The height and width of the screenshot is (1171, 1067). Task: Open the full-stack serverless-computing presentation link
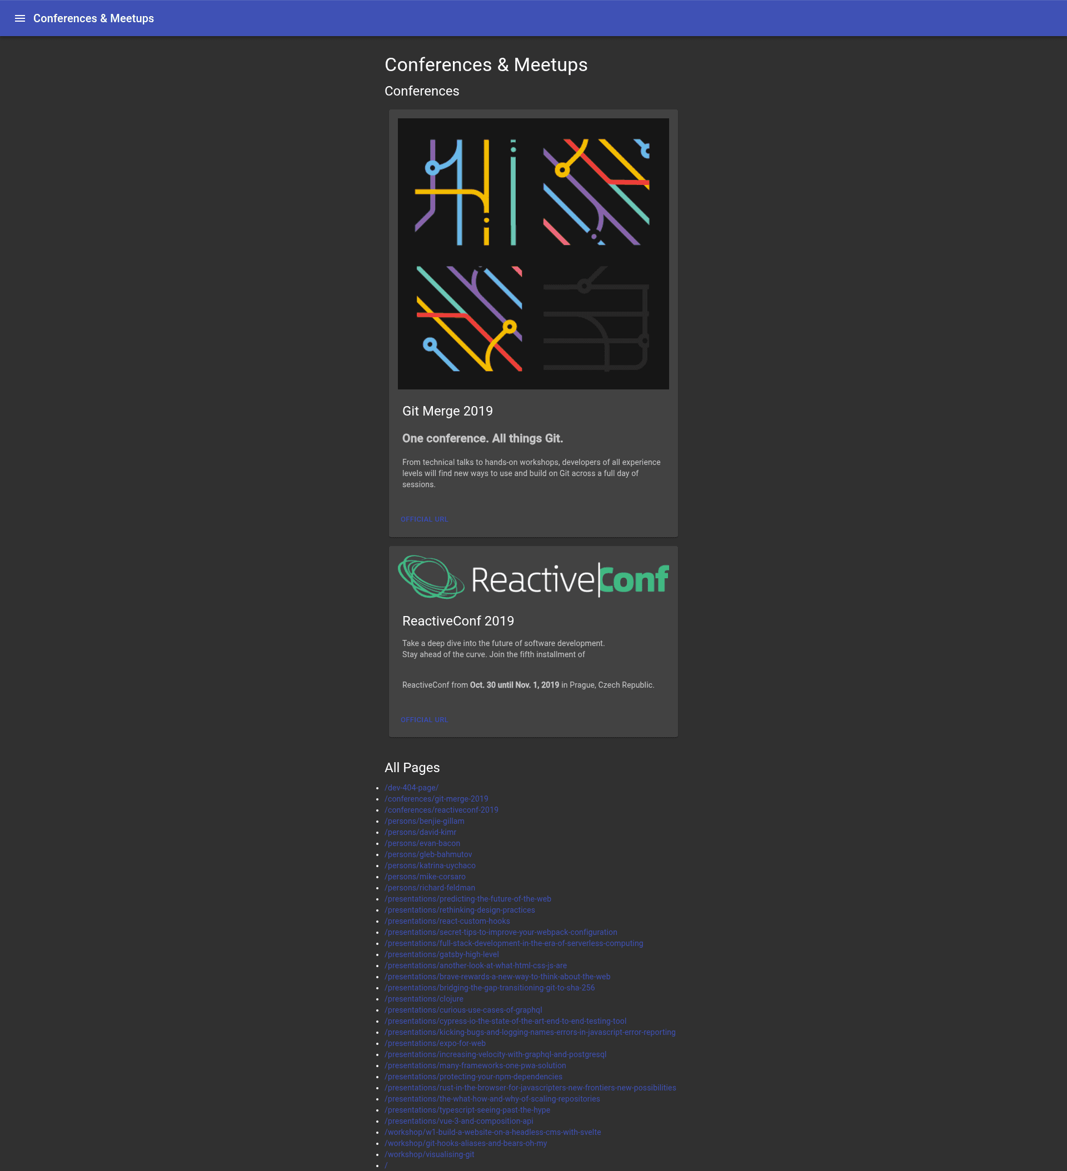[x=513, y=943]
